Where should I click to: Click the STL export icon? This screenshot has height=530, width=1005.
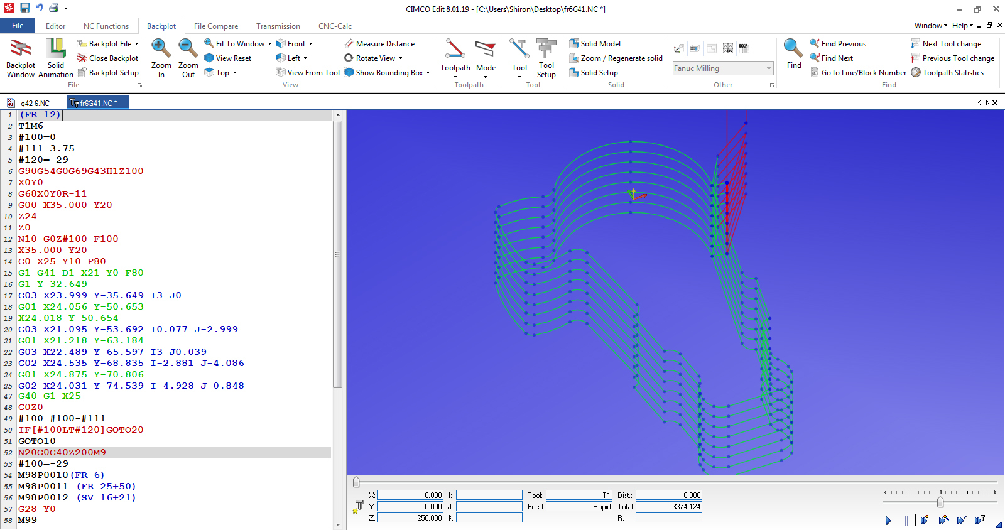(728, 48)
